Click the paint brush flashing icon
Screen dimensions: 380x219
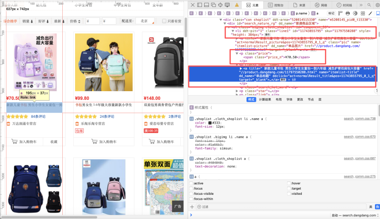click(x=370, y=13)
